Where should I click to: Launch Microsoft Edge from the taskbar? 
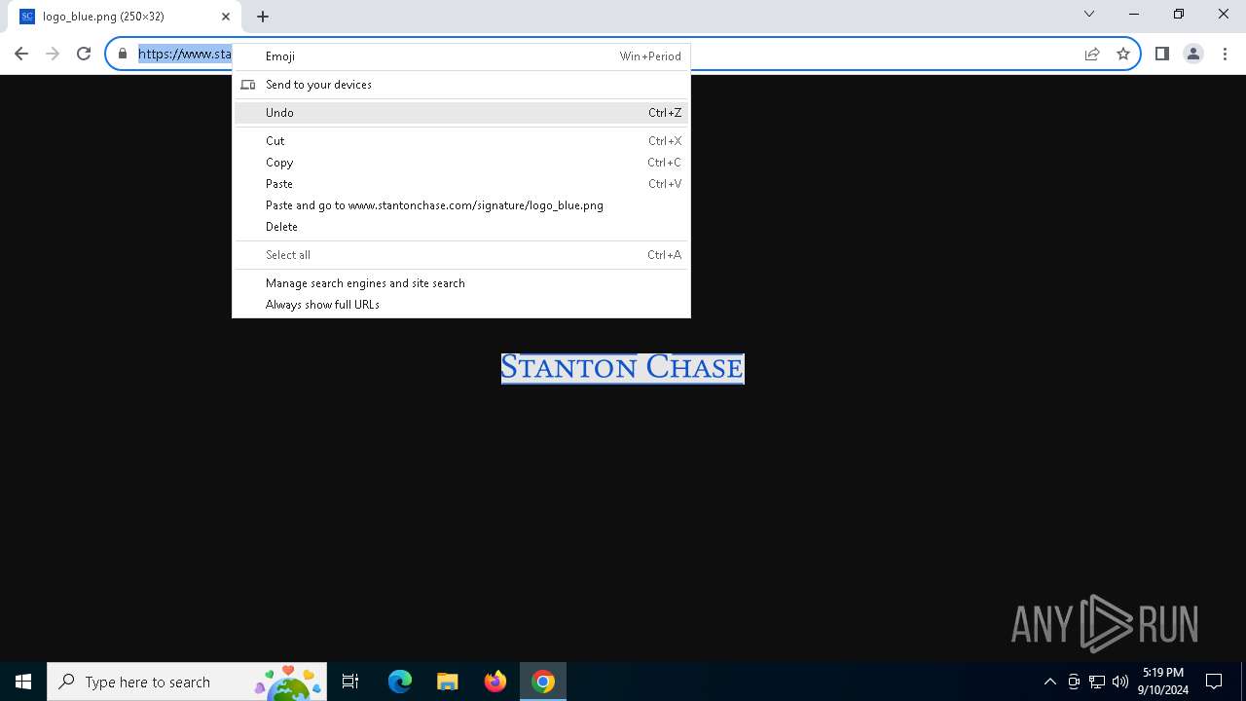pyautogui.click(x=400, y=682)
